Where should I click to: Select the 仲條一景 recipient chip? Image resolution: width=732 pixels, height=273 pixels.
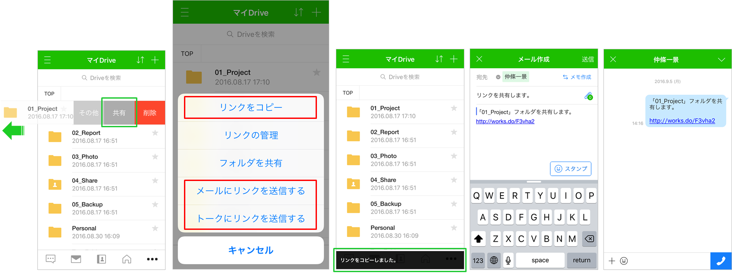click(515, 77)
